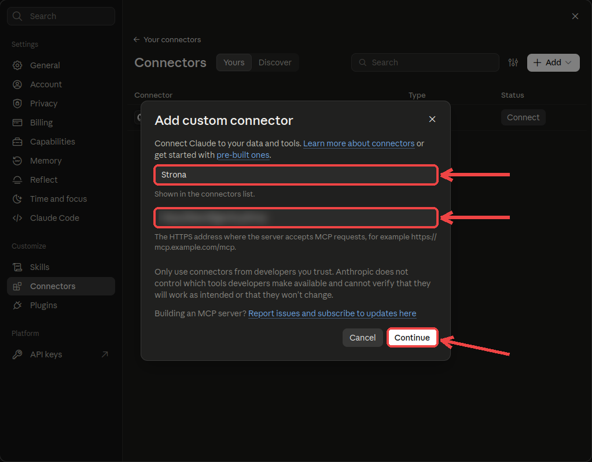Open Privacy settings
The height and width of the screenshot is (462, 592).
coord(61,104)
